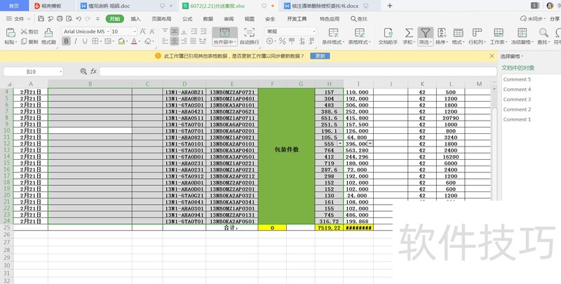Open the font name dropdown
Screen dimensions: 561x284
coord(108,32)
